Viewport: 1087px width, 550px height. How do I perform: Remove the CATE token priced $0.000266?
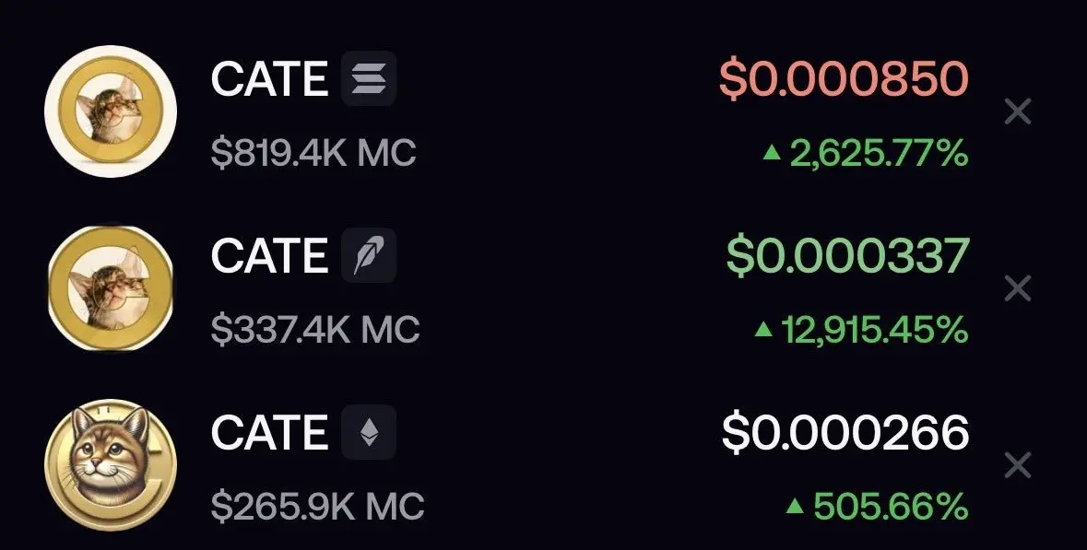(1018, 465)
